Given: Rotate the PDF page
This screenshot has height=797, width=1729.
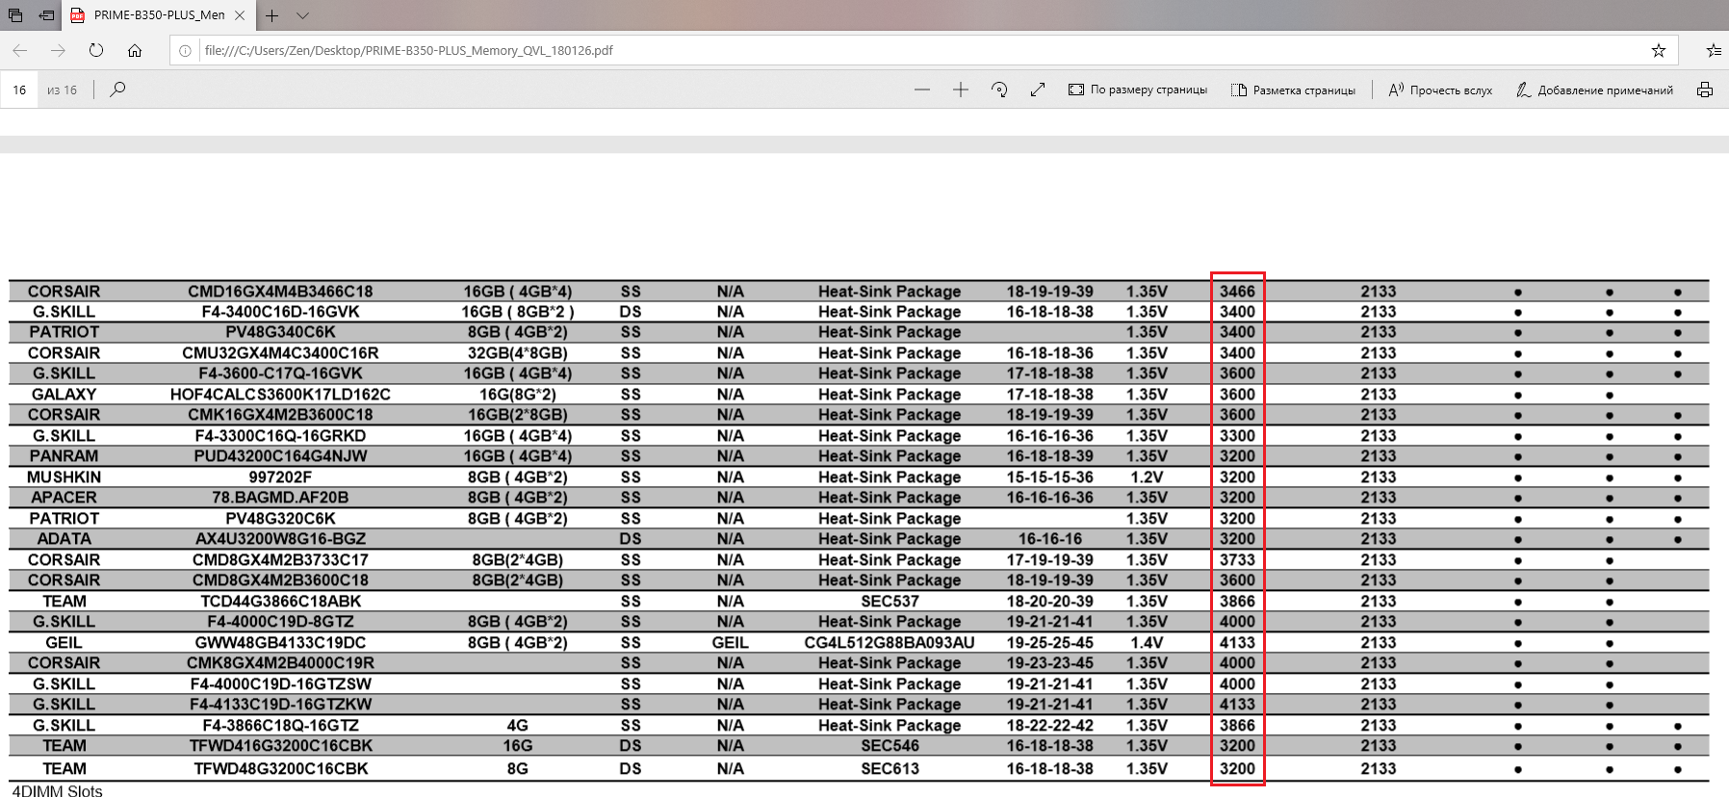Looking at the screenshot, I should pyautogui.click(x=999, y=90).
